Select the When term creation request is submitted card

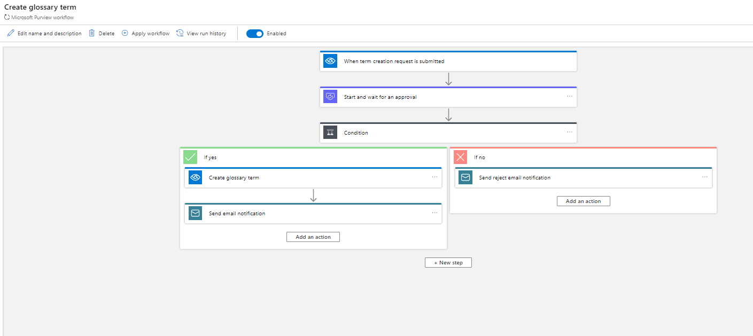click(x=448, y=61)
